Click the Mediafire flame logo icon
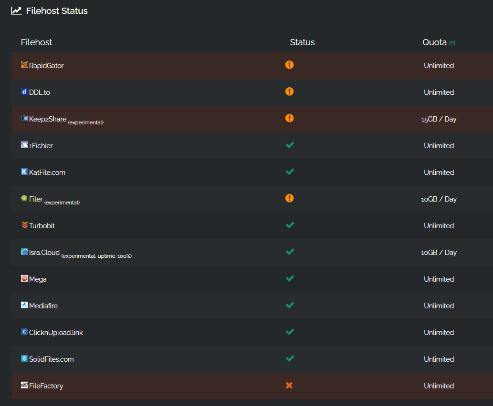This screenshot has width=493, height=406. (24, 305)
